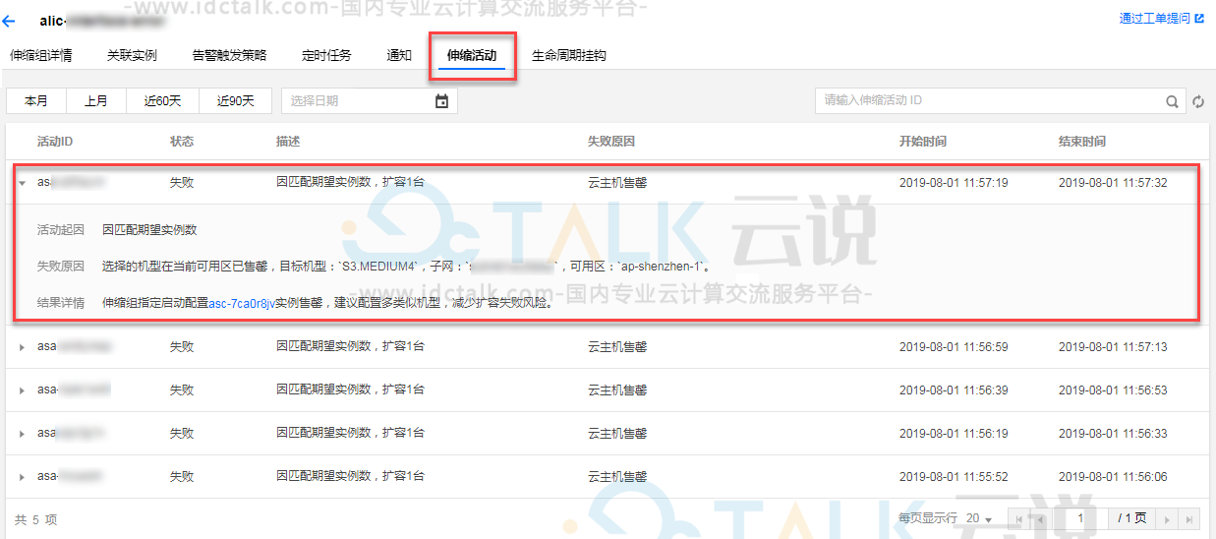Switch to the 关联实例 tab

pos(132,55)
